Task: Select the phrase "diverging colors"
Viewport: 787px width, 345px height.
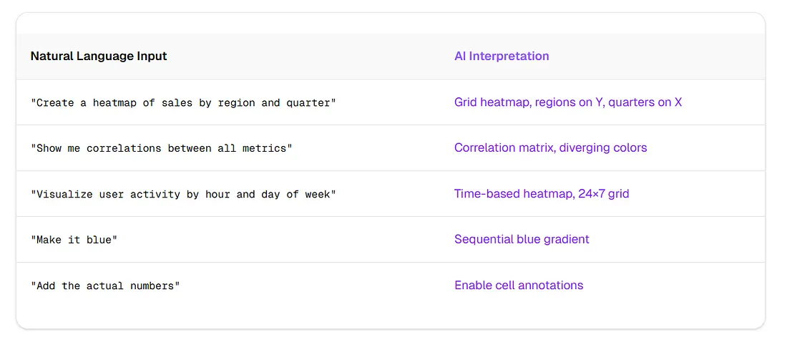Action: (x=603, y=148)
